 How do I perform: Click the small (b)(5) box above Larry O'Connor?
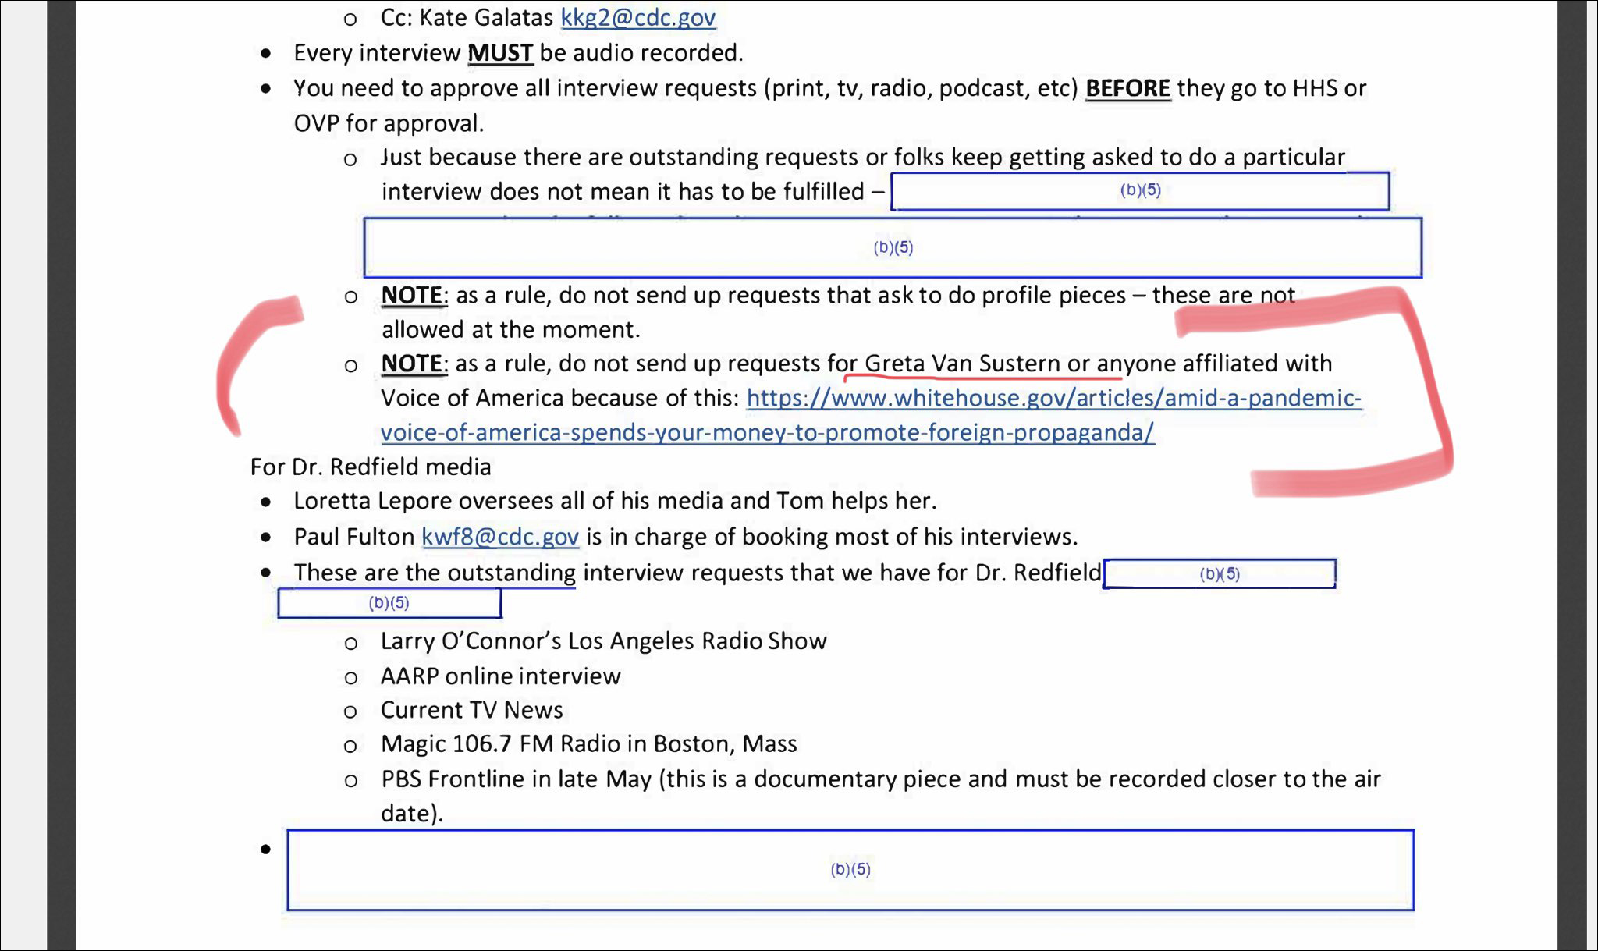[x=389, y=603]
